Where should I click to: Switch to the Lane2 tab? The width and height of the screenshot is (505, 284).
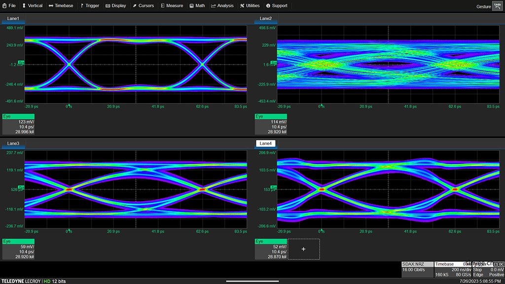coord(265,19)
